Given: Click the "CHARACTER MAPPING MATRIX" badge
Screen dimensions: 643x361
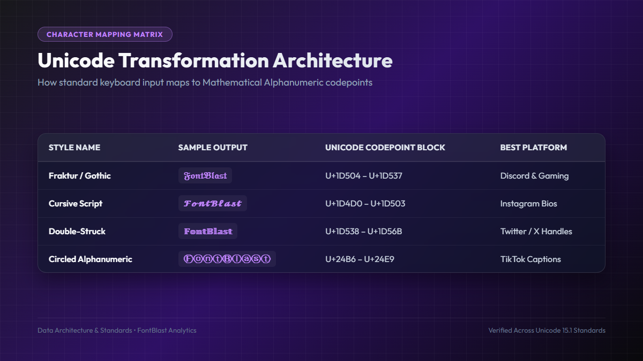Looking at the screenshot, I should pyautogui.click(x=105, y=34).
